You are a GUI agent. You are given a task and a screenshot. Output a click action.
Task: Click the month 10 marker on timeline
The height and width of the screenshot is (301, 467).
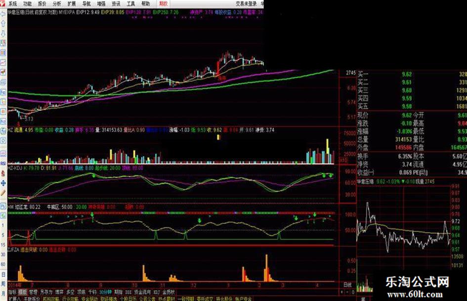(134, 285)
